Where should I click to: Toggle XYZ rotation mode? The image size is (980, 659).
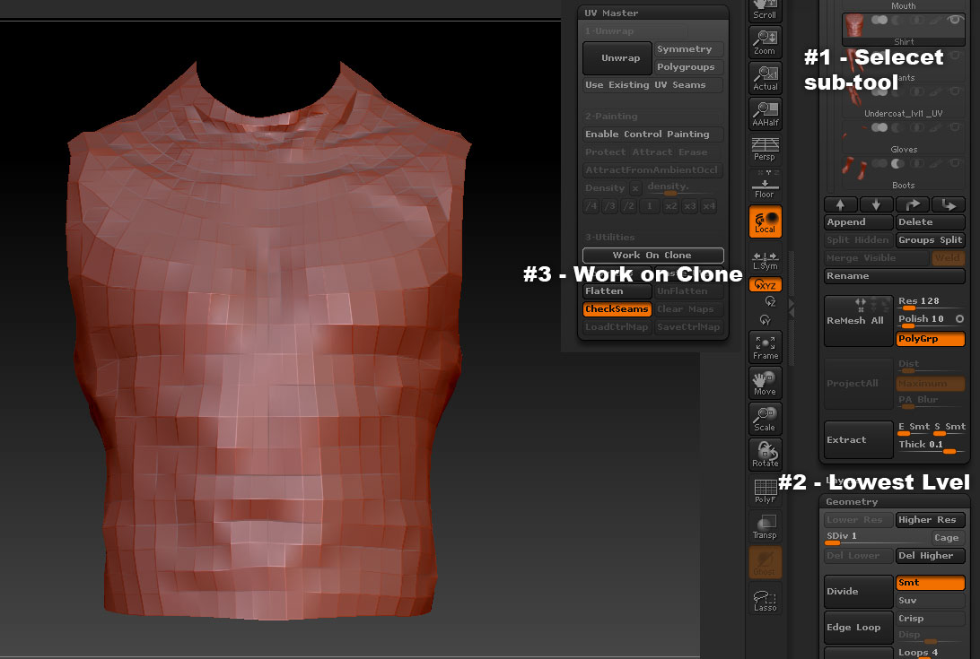(x=765, y=285)
